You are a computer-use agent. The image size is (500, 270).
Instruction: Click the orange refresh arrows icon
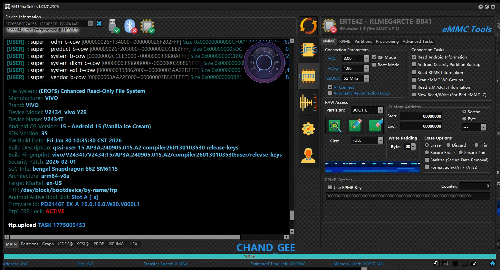(308, 26)
